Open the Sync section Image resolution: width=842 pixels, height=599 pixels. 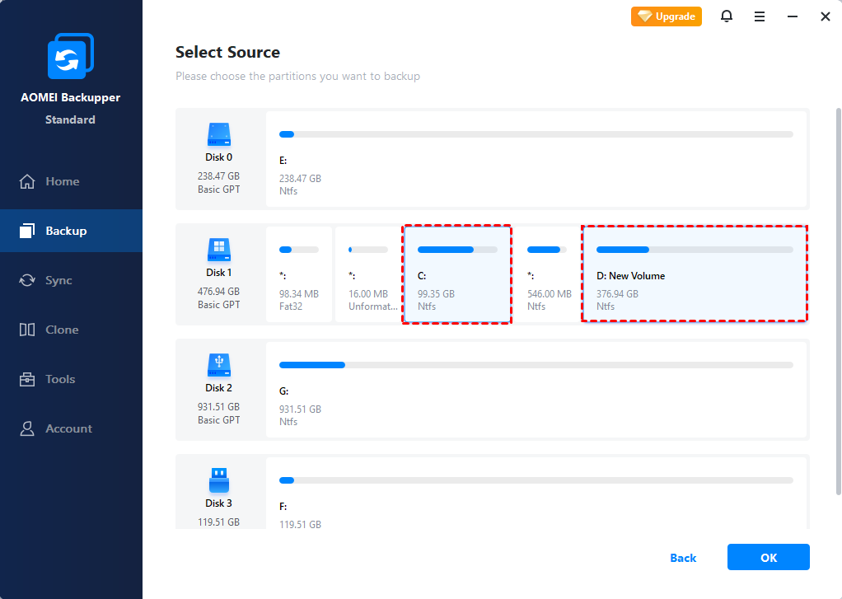tap(58, 280)
